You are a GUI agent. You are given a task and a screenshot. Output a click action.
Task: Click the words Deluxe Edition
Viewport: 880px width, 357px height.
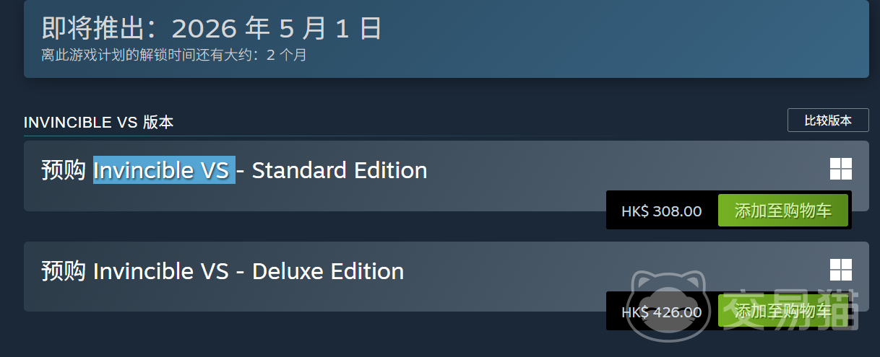coord(328,272)
